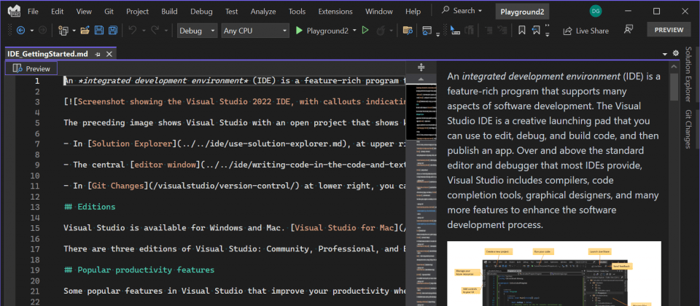Viewport: 700px width, 306px height.
Task: Open the Edit menu
Action: pos(57,11)
